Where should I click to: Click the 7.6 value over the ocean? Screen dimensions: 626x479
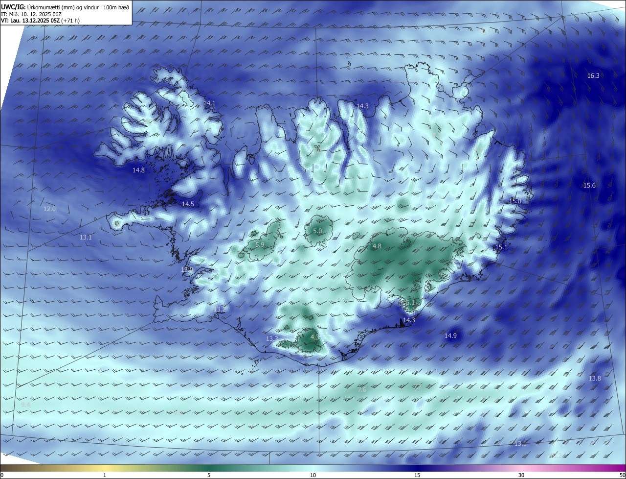coord(362,389)
